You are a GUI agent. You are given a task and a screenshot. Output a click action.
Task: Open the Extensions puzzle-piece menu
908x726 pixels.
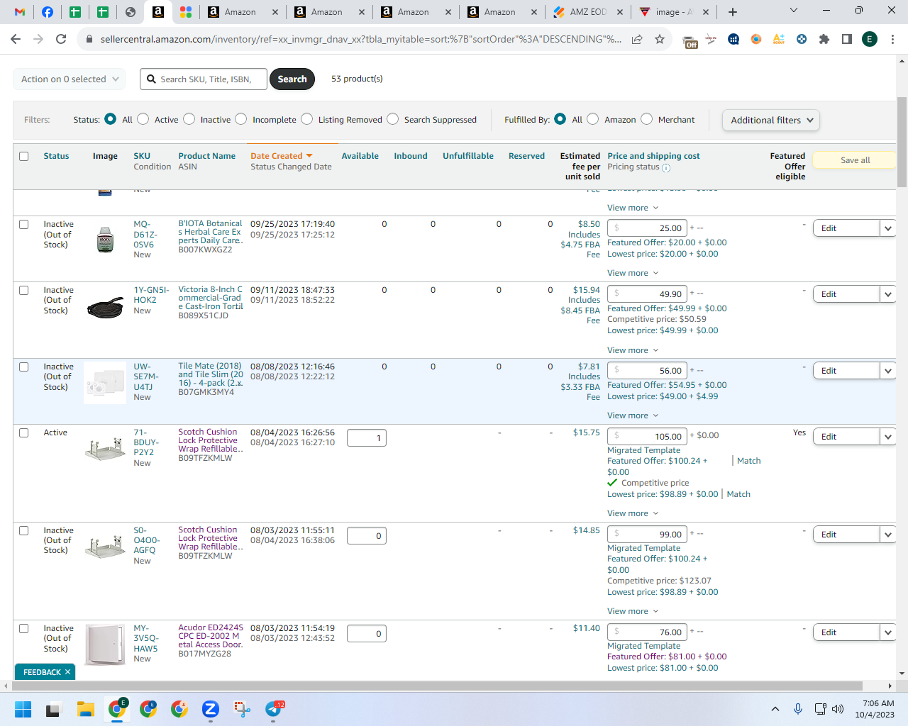(824, 39)
